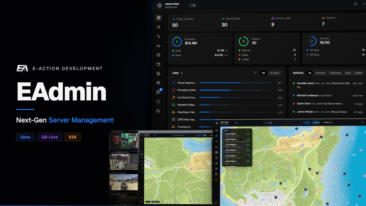The height and width of the screenshot is (206, 366).
Task: Open wallet icon in Tactical Map window sidebar
Action: pyautogui.click(x=216, y=158)
